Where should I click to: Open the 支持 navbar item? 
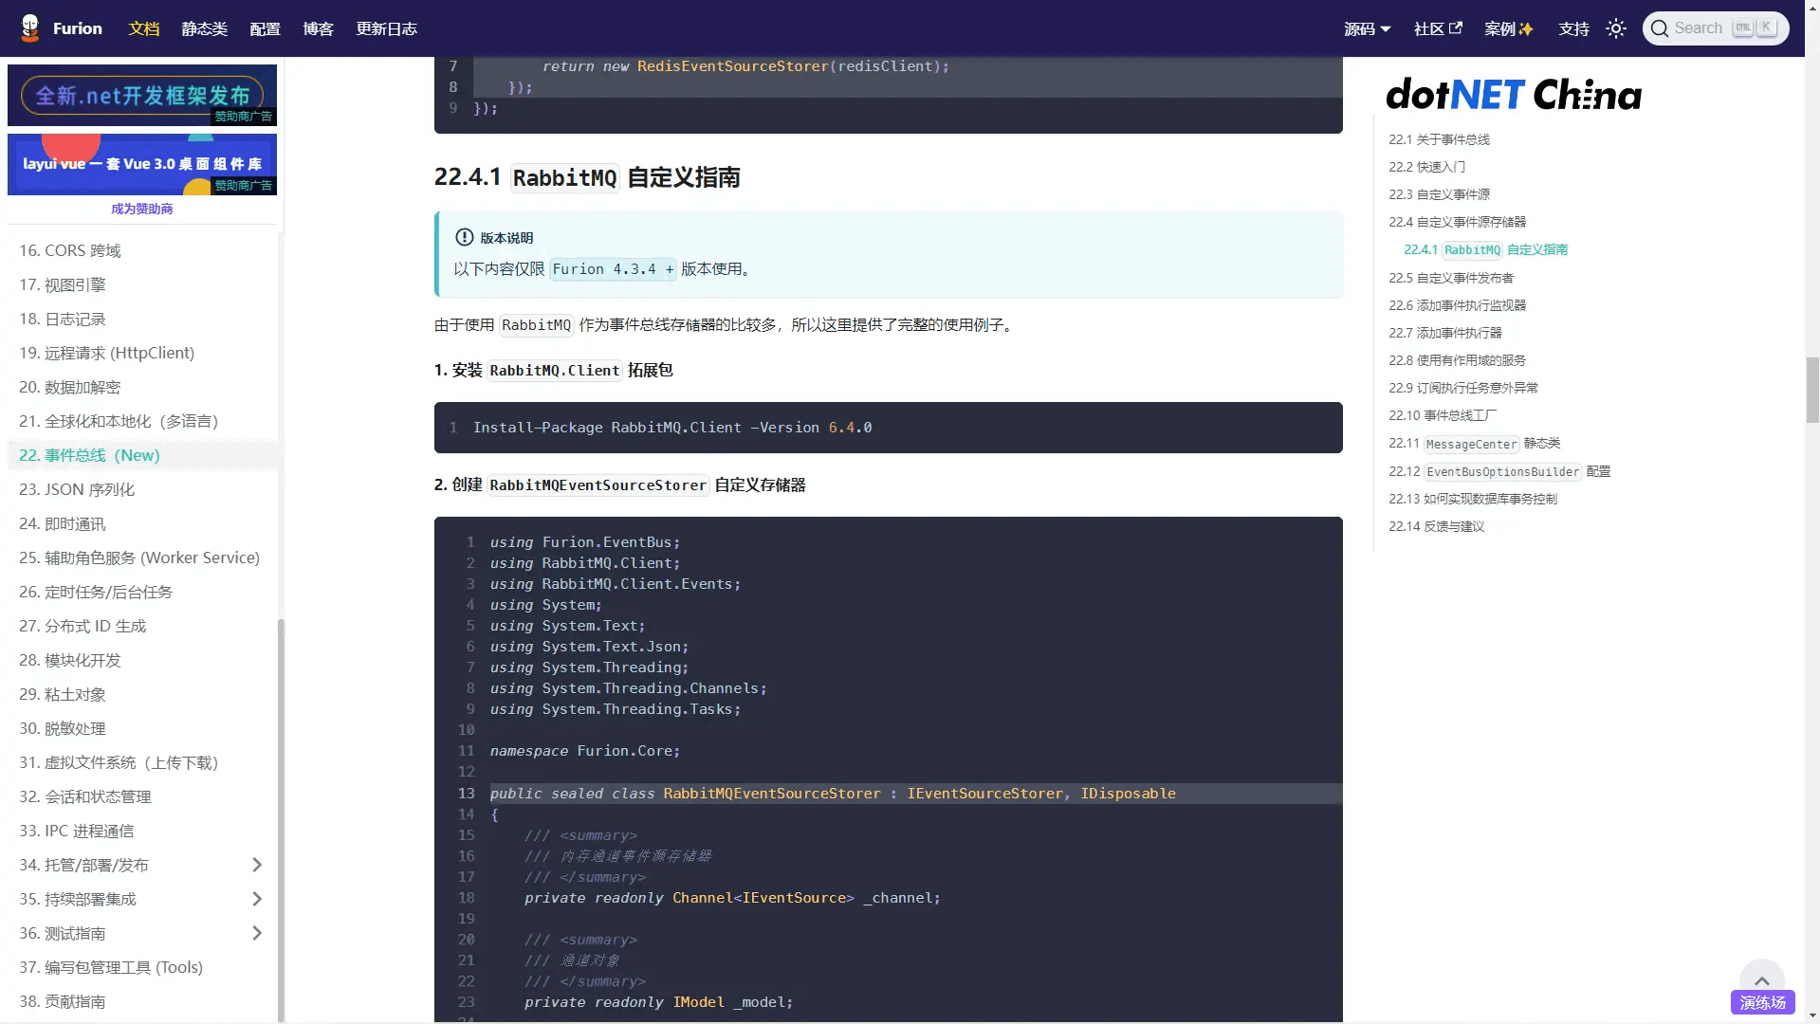pyautogui.click(x=1573, y=28)
